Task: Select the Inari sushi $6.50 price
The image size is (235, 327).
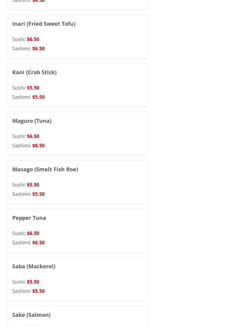Action: (x=33, y=39)
